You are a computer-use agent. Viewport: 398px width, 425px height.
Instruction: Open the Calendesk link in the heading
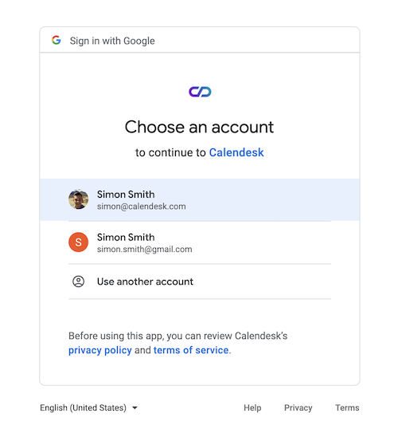tap(236, 152)
